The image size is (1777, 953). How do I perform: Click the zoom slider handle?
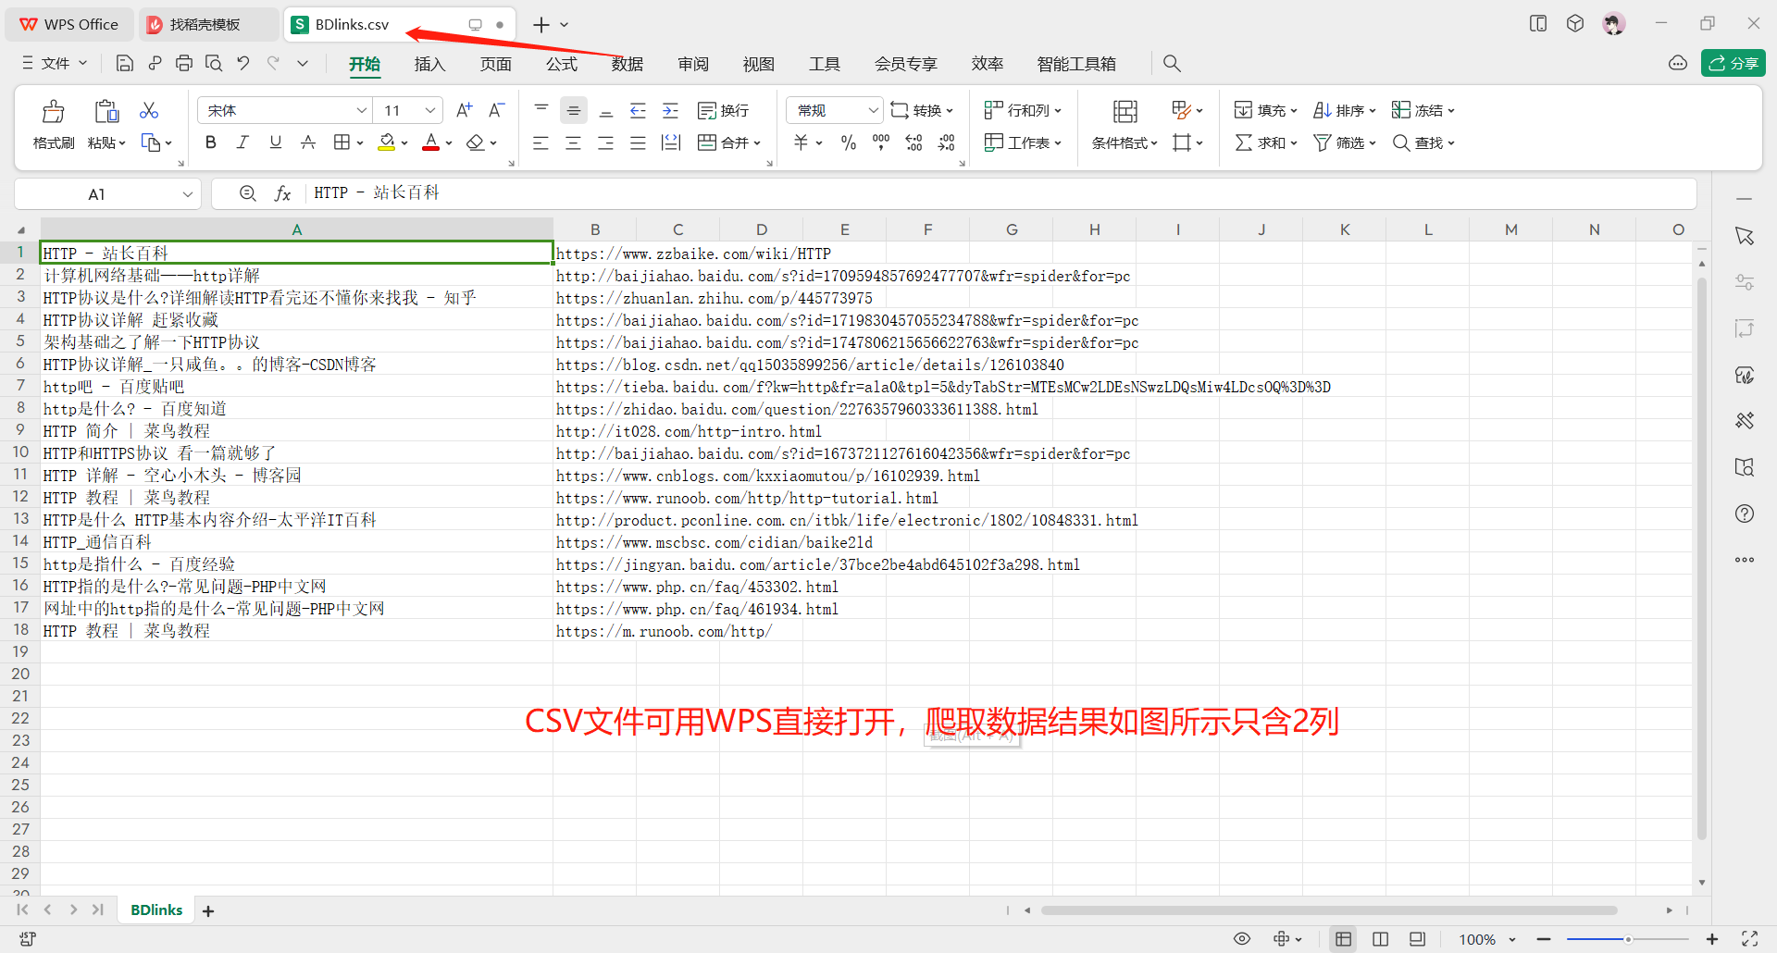point(1628,939)
